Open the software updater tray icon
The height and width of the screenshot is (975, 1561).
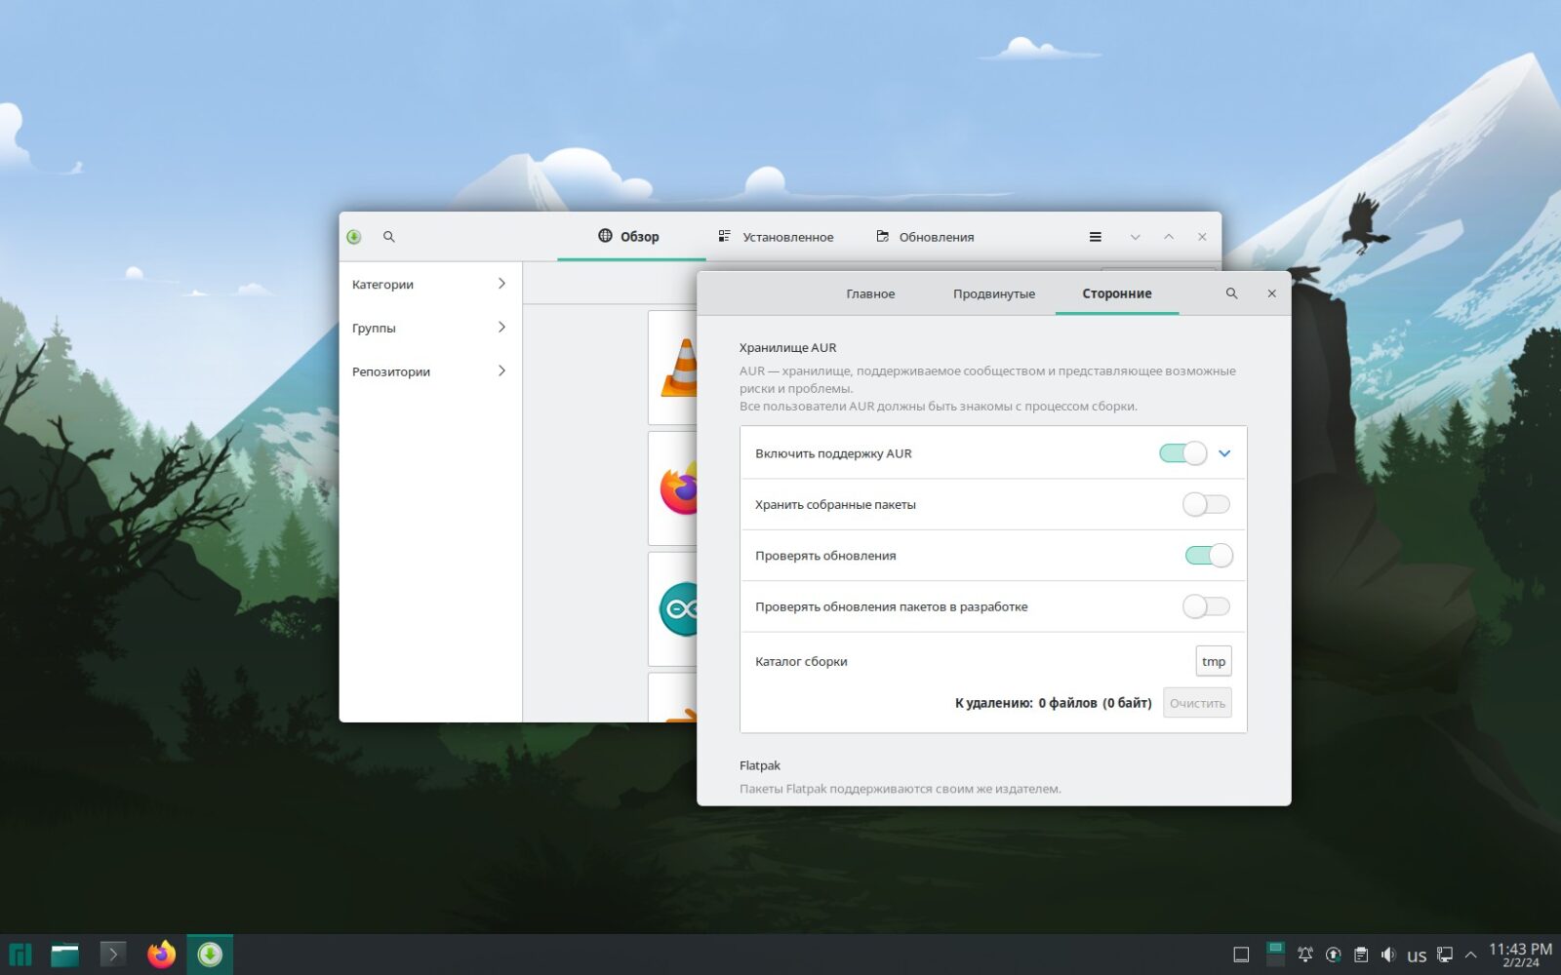coord(1333,955)
